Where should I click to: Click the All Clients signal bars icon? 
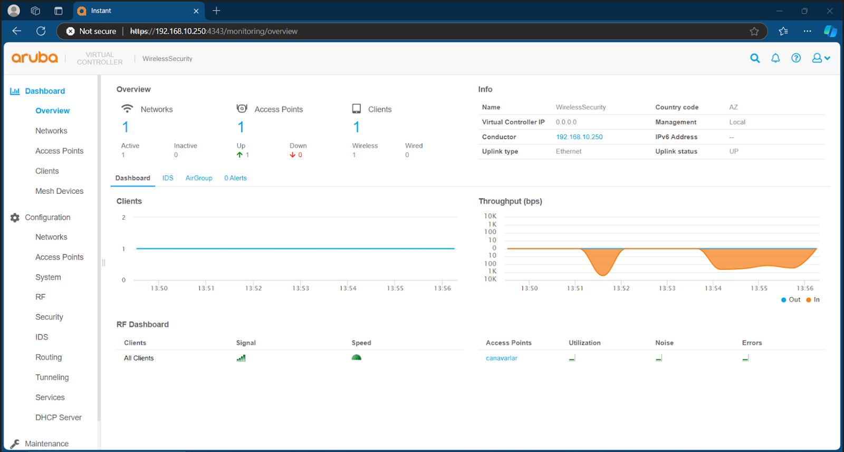(x=241, y=358)
